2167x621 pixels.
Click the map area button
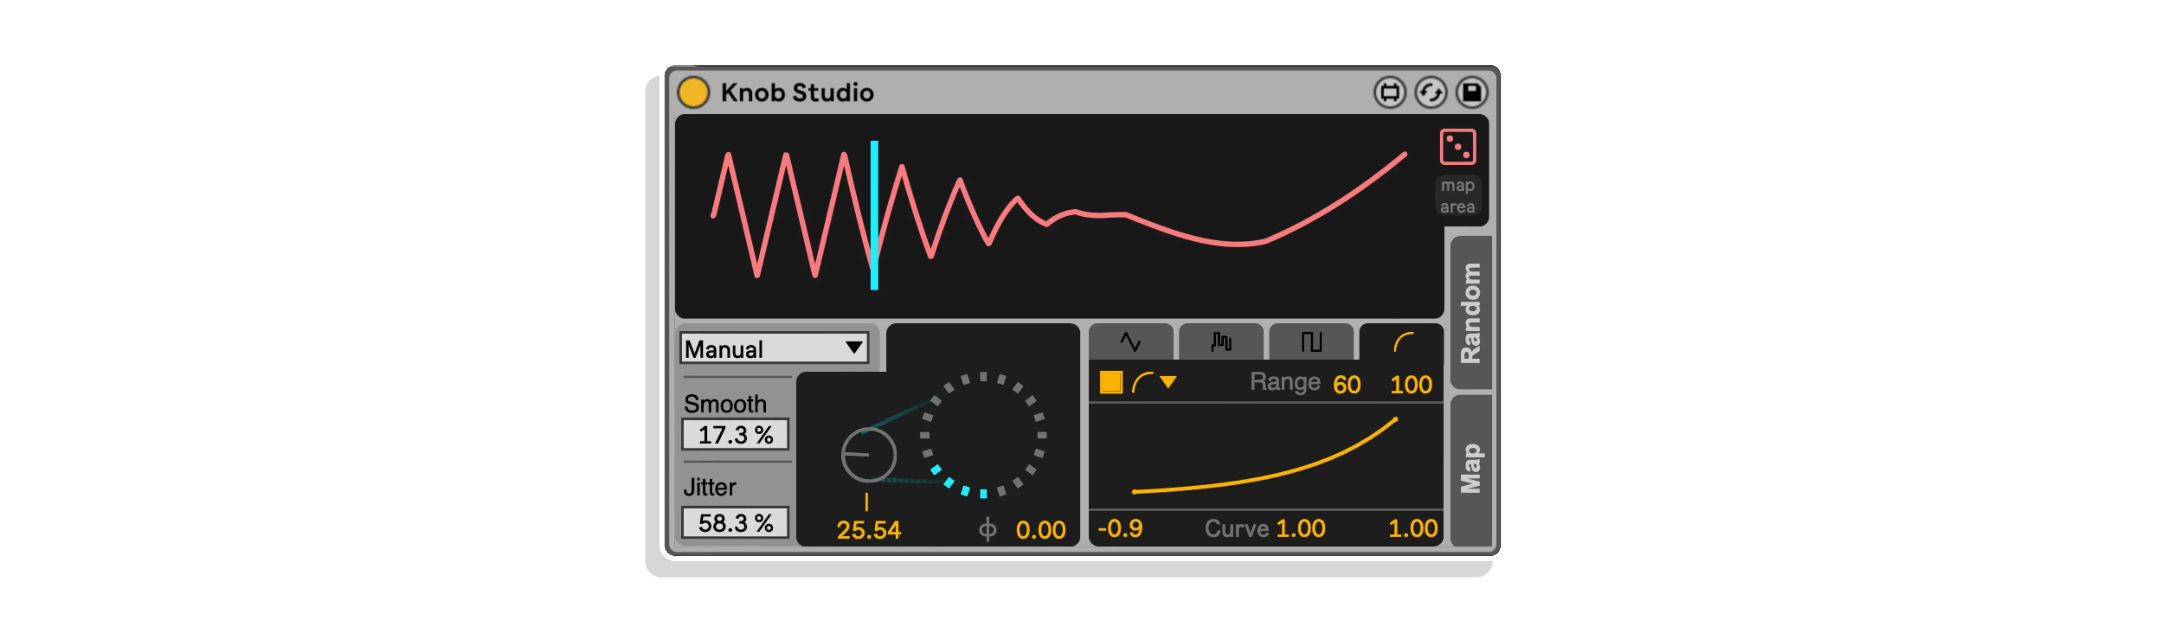tap(1457, 196)
